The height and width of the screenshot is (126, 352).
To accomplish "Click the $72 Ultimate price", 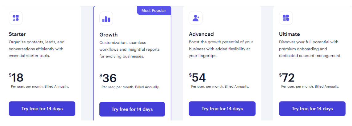I will (287, 78).
